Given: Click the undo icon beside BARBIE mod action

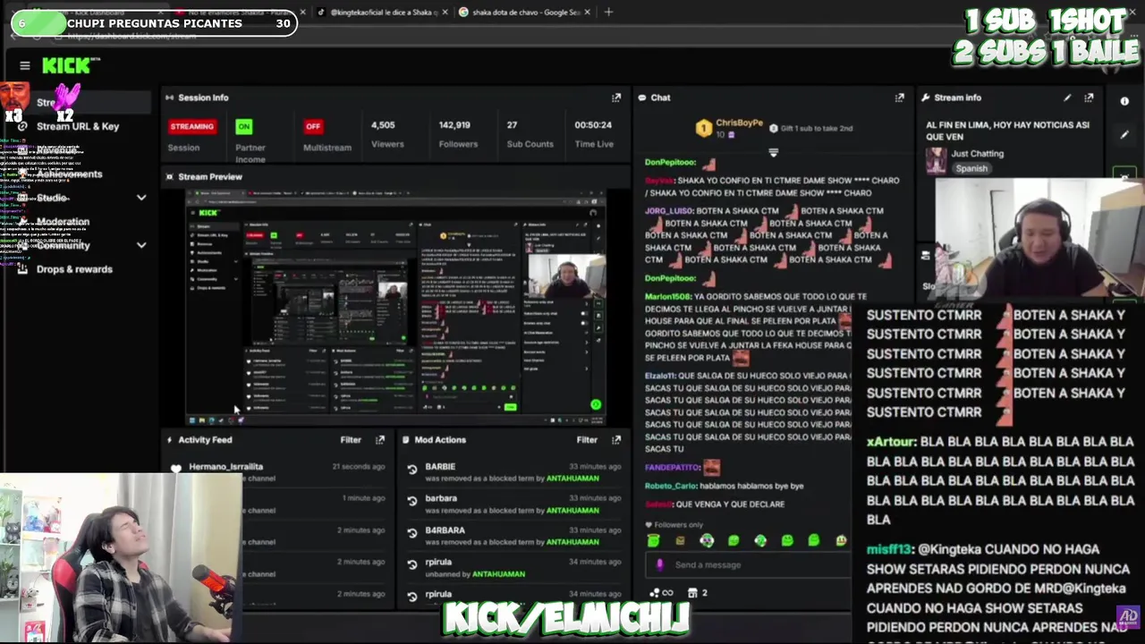Looking at the screenshot, I should coord(412,470).
